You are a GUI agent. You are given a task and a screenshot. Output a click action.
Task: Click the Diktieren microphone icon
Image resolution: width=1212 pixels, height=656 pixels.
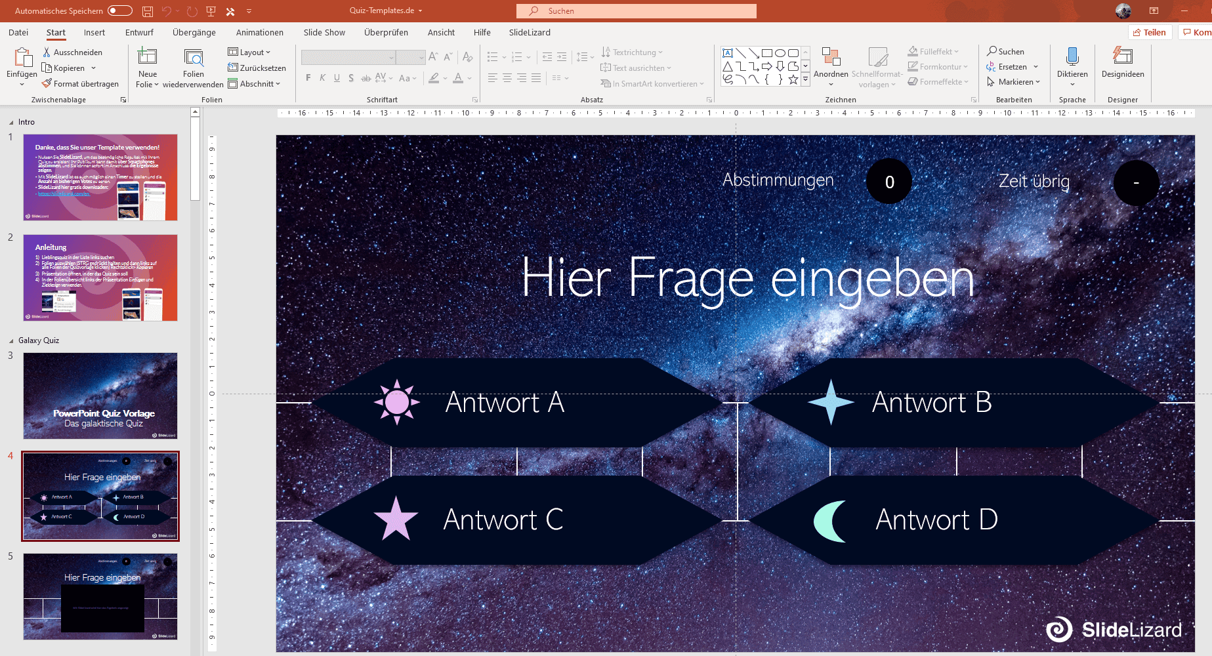pos(1072,56)
